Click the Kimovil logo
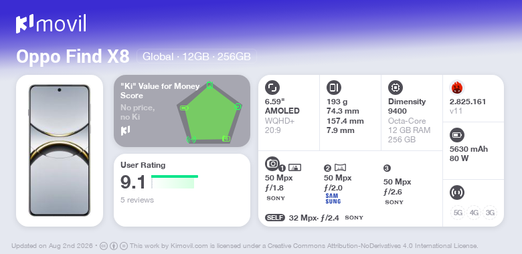The image size is (522, 254). coord(51,24)
